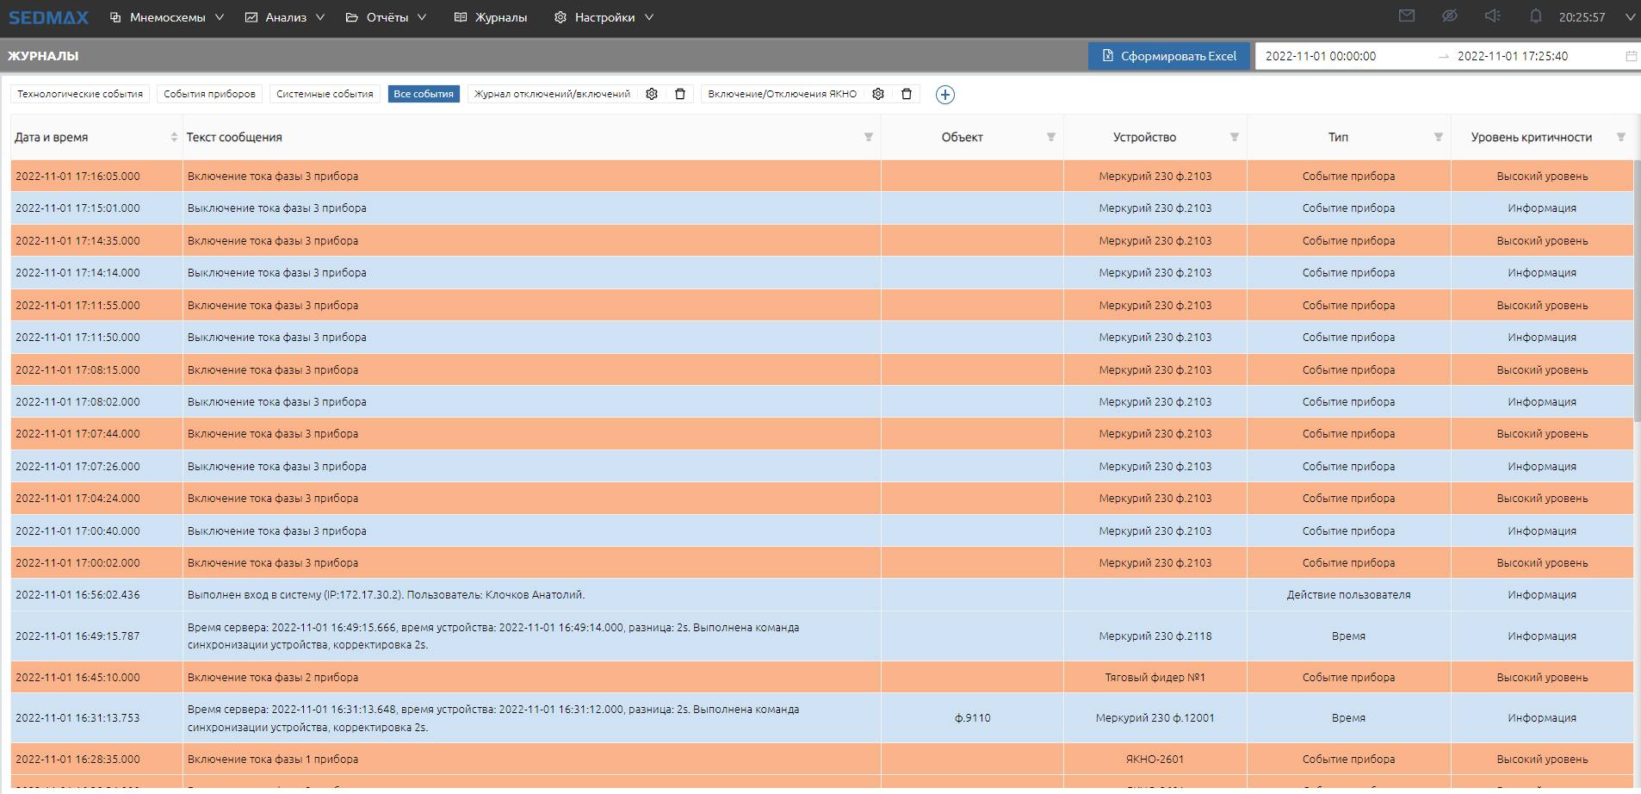Toggle the crossed-eye visibility icon in top bar
Screen dimensions: 1641x794
(1450, 16)
